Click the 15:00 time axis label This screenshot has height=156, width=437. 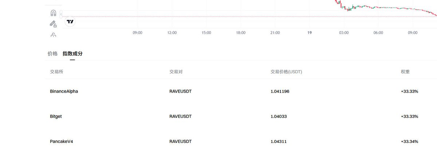206,33
